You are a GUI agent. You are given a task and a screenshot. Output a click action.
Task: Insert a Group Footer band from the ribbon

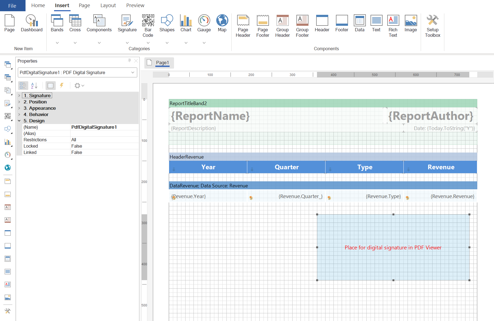pyautogui.click(x=302, y=26)
